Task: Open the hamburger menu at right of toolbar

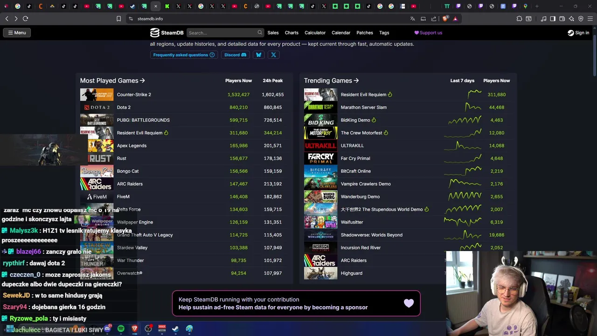Action: click(590, 19)
